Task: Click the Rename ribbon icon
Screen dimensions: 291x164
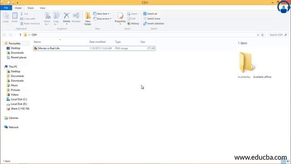Action: [x=76, y=17]
